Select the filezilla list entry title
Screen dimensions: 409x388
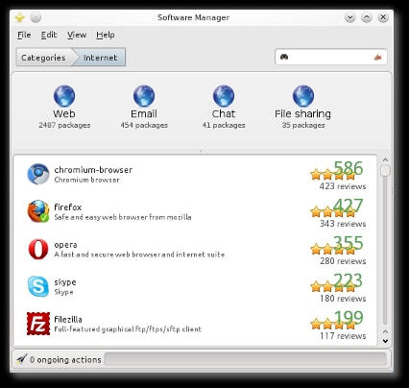coord(68,320)
